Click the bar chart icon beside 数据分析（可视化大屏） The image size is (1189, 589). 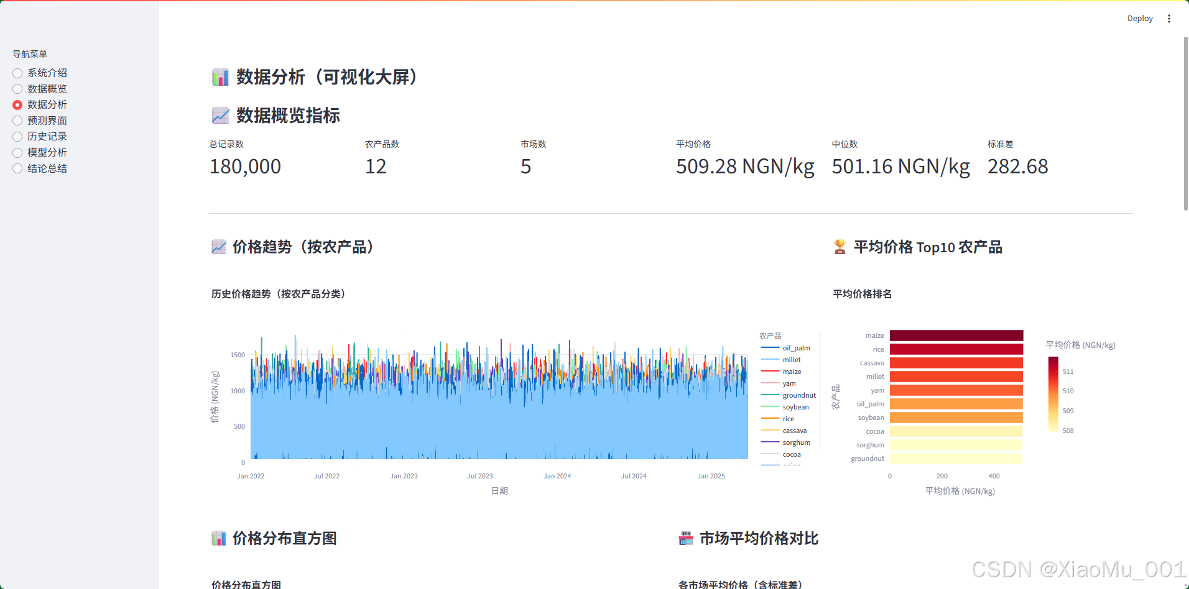tap(220, 76)
